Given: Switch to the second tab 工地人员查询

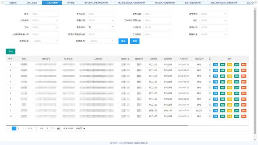Looking at the screenshot, I should (x=32, y=3).
